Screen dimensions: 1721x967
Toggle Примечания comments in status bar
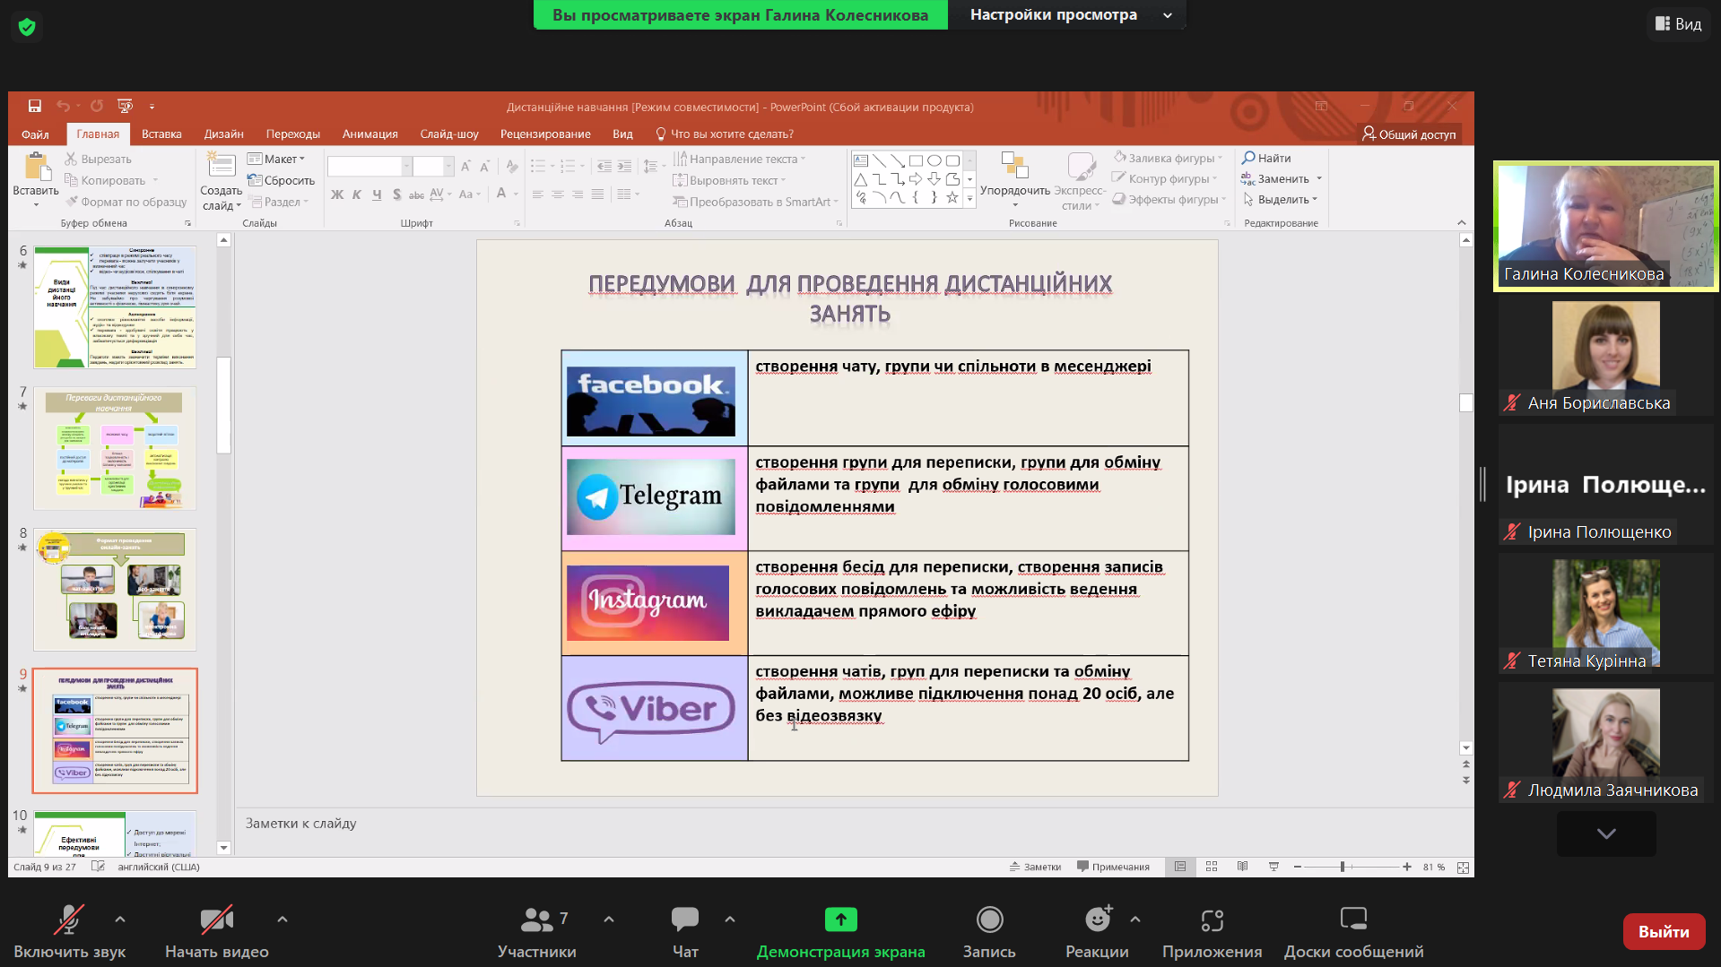(x=1113, y=867)
